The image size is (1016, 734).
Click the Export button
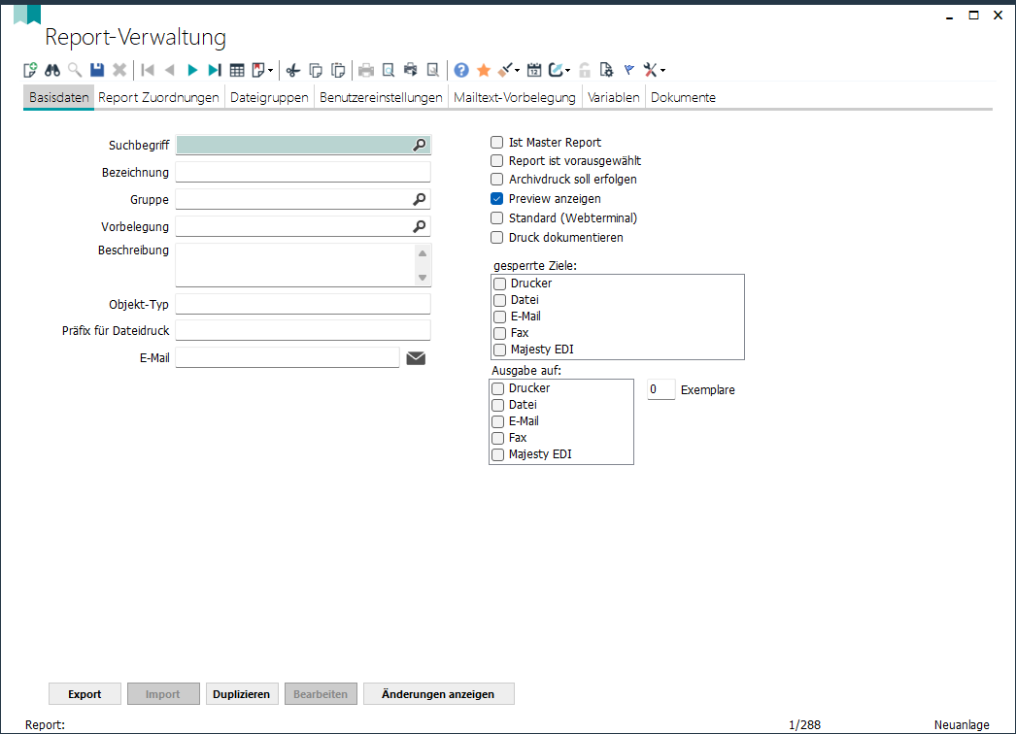85,694
